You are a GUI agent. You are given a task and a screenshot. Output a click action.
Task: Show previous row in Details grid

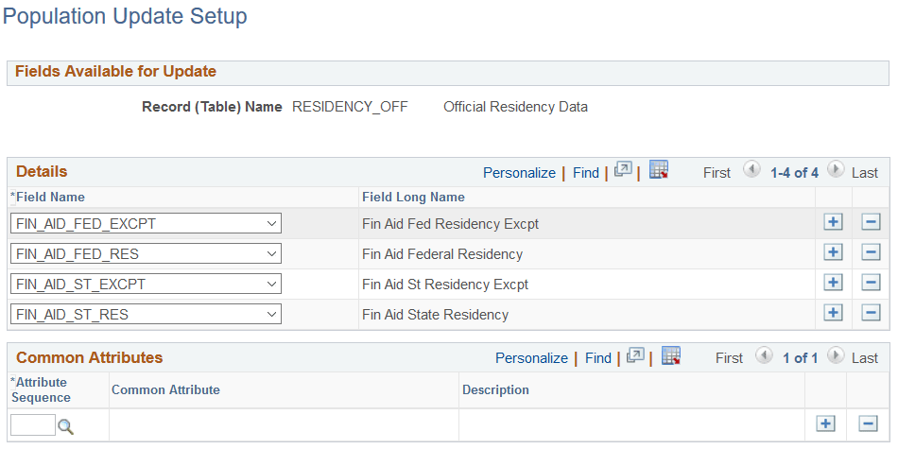751,171
